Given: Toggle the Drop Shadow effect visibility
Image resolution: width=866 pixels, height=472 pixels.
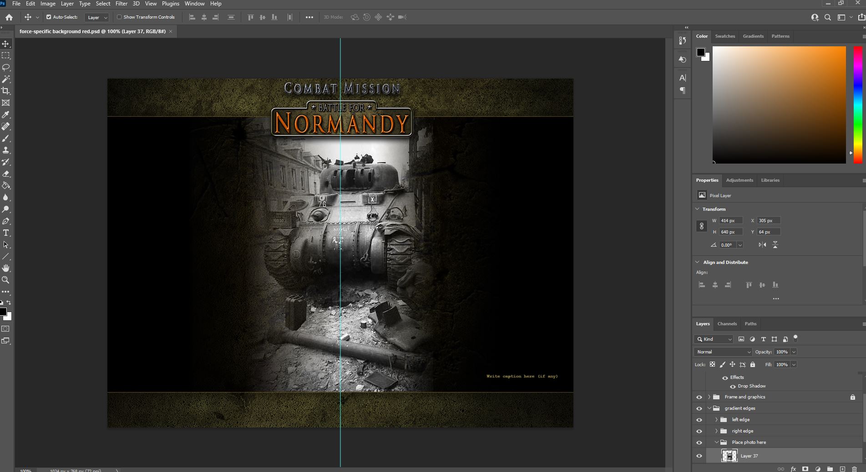Looking at the screenshot, I should pyautogui.click(x=733, y=387).
